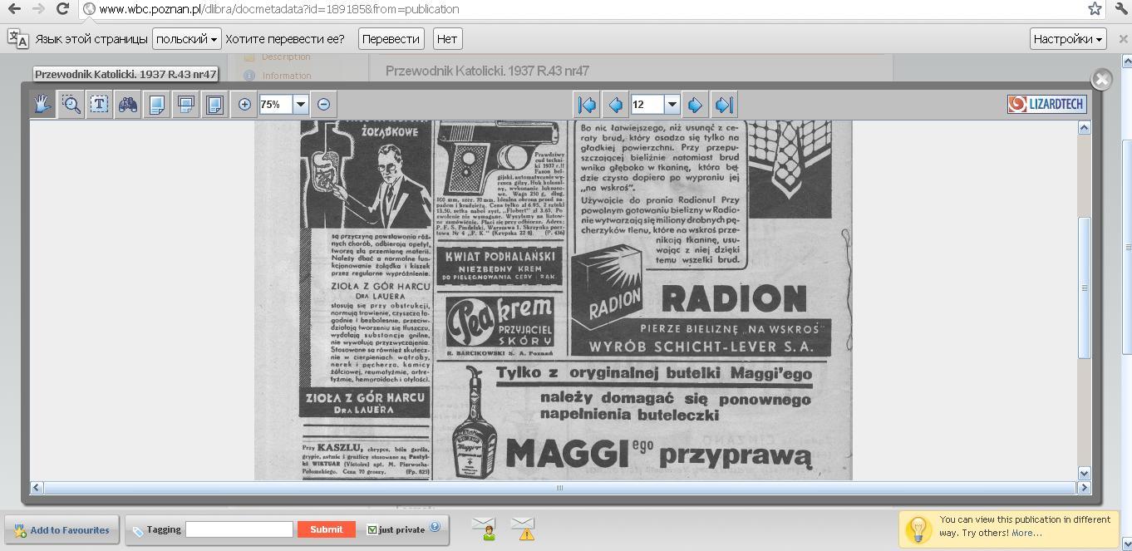
Task: Click the zoom in plus button
Action: [244, 105]
